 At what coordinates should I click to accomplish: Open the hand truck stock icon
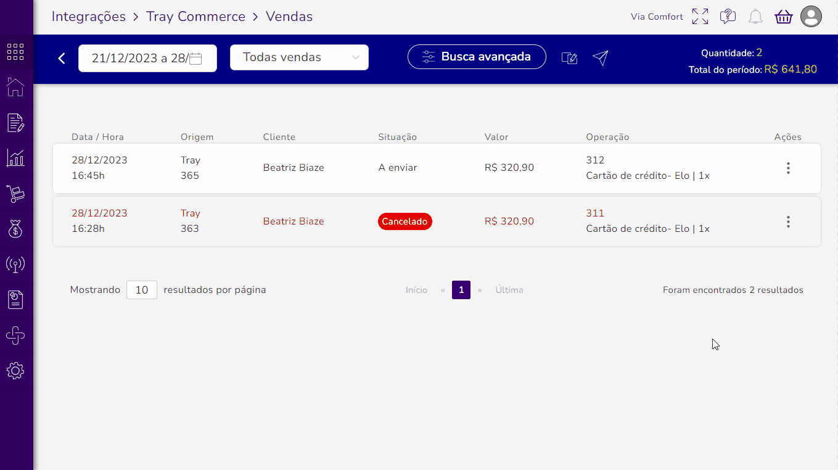[x=15, y=194]
